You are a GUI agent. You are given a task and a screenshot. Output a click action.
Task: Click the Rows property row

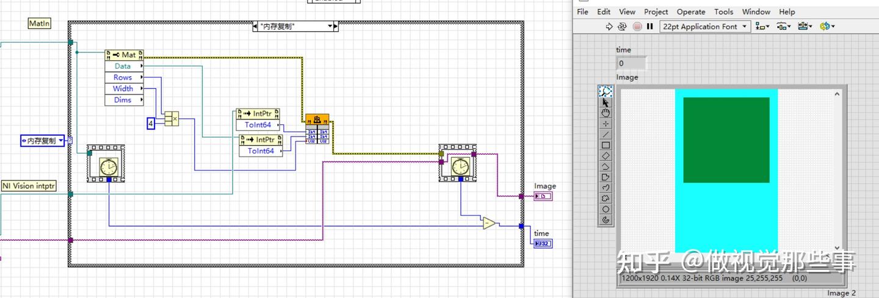124,77
